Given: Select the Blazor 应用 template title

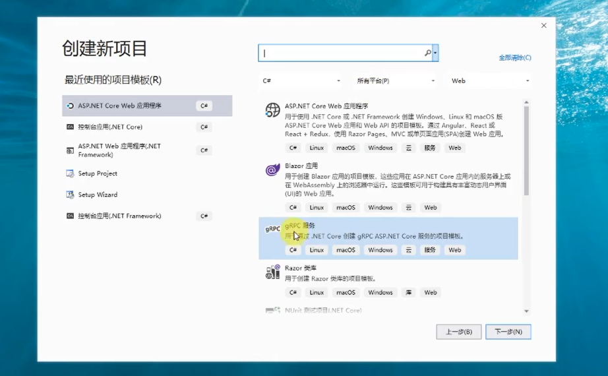Looking at the screenshot, I should click(301, 166).
